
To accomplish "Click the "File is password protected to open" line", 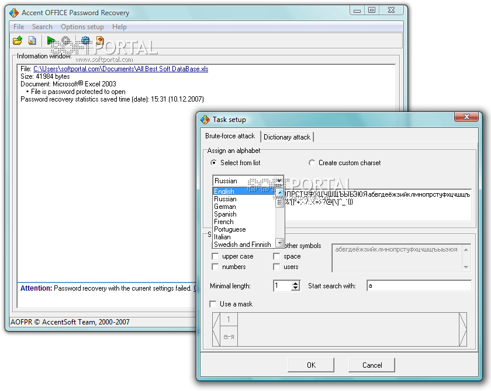I will tap(78, 92).
